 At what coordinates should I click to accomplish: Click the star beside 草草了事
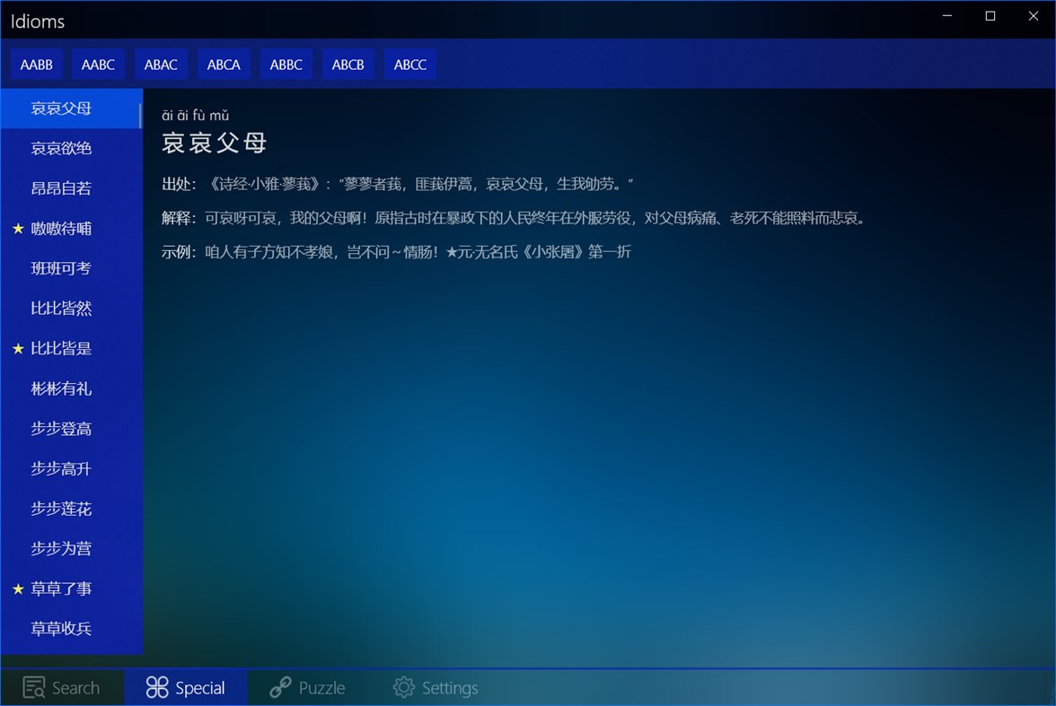point(16,588)
